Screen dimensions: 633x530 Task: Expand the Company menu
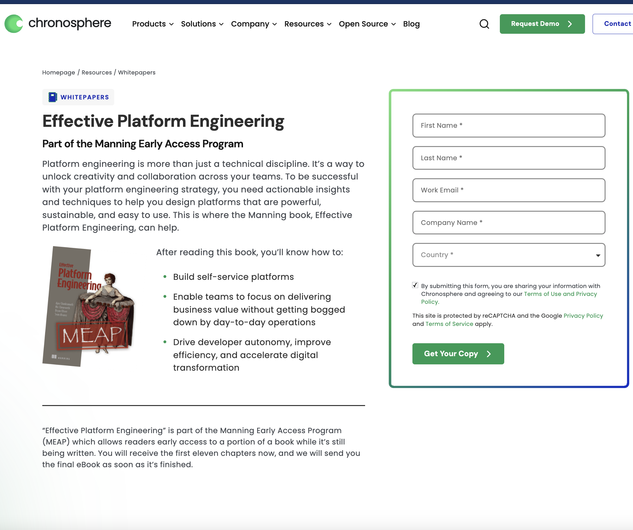pos(254,24)
